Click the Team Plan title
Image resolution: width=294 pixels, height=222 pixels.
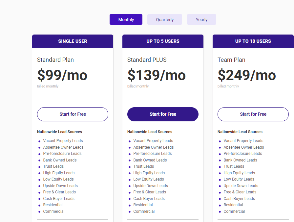231,60
